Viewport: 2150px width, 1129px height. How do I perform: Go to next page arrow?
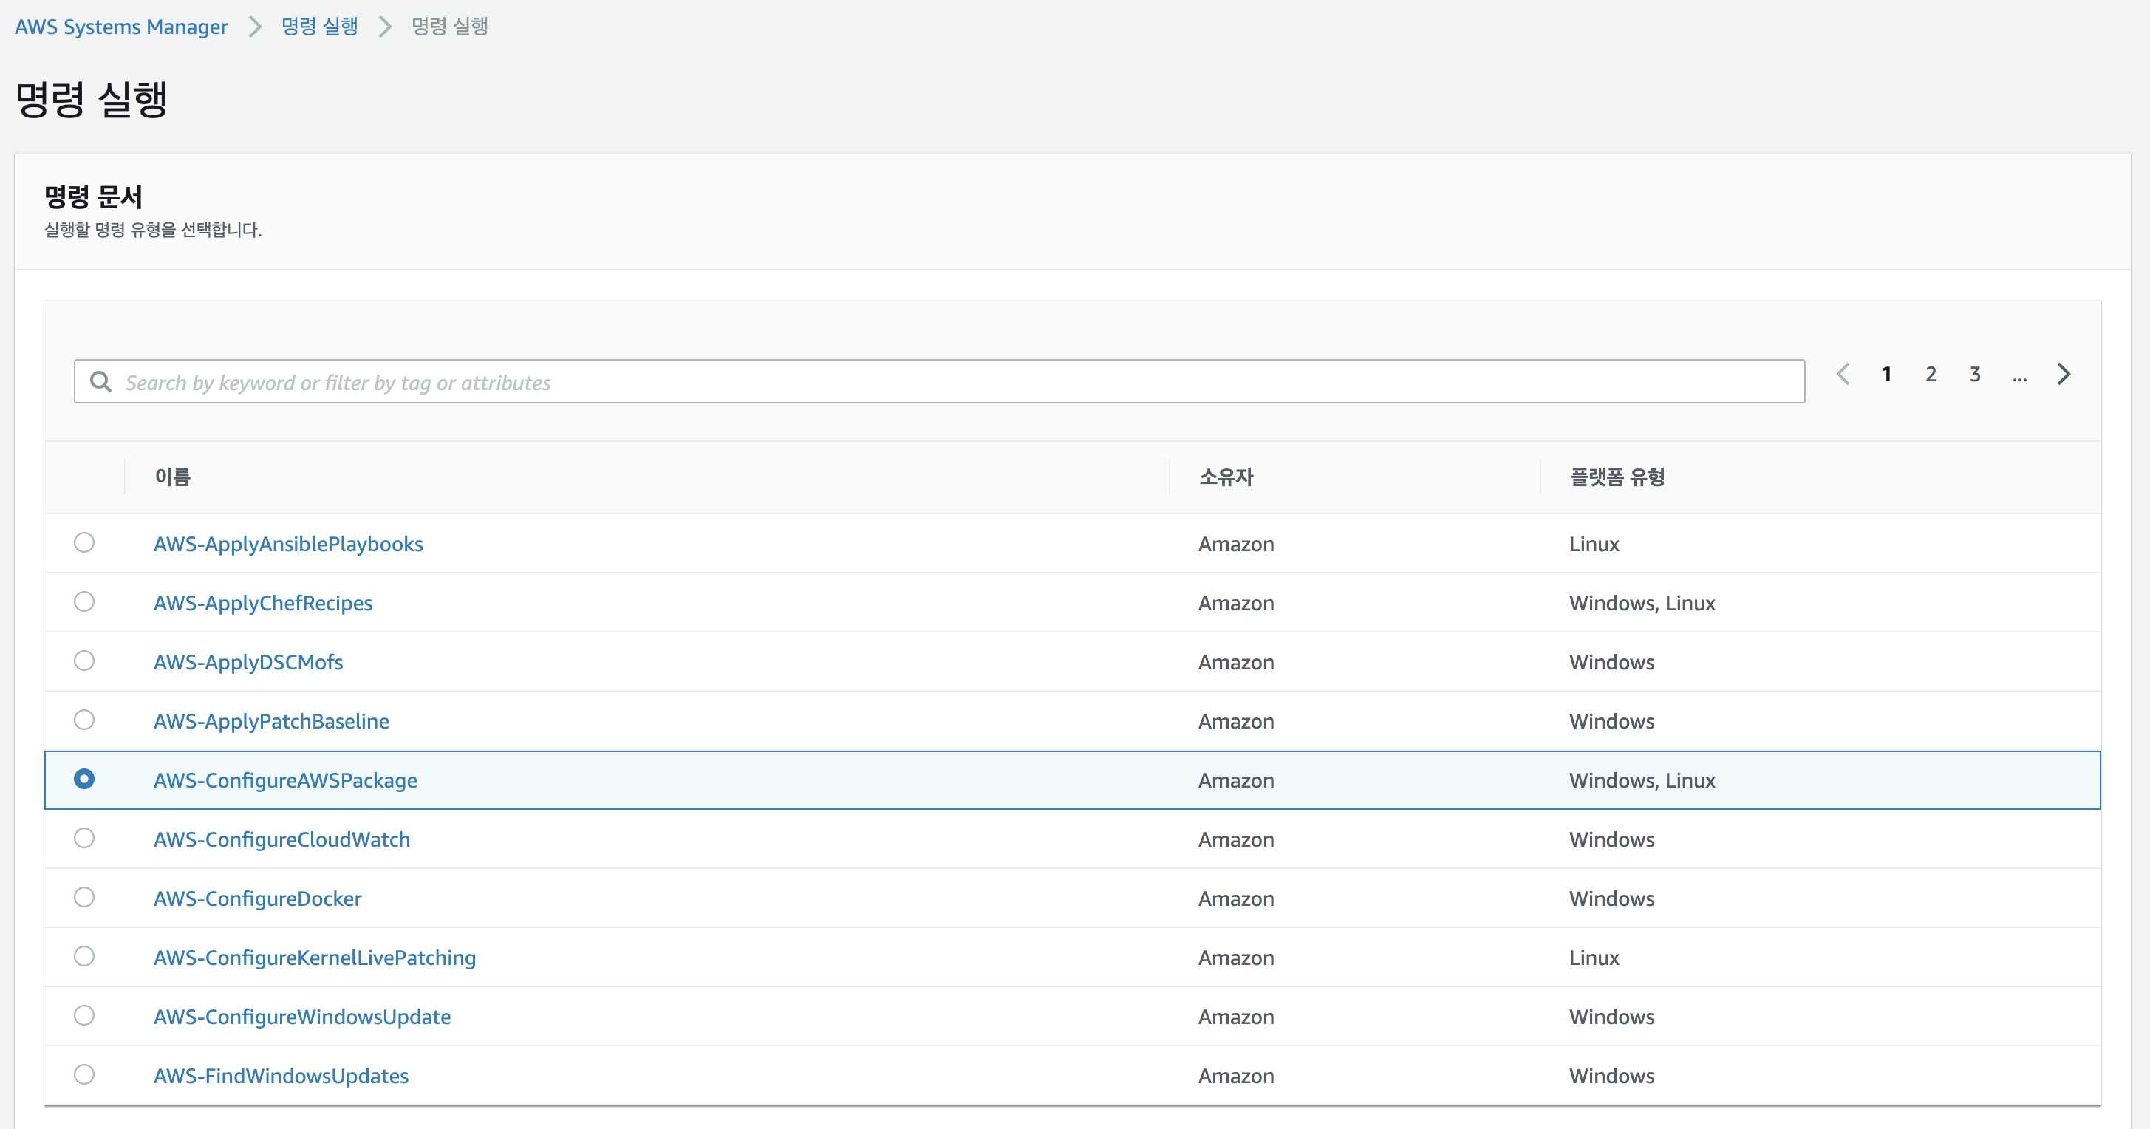(2064, 374)
